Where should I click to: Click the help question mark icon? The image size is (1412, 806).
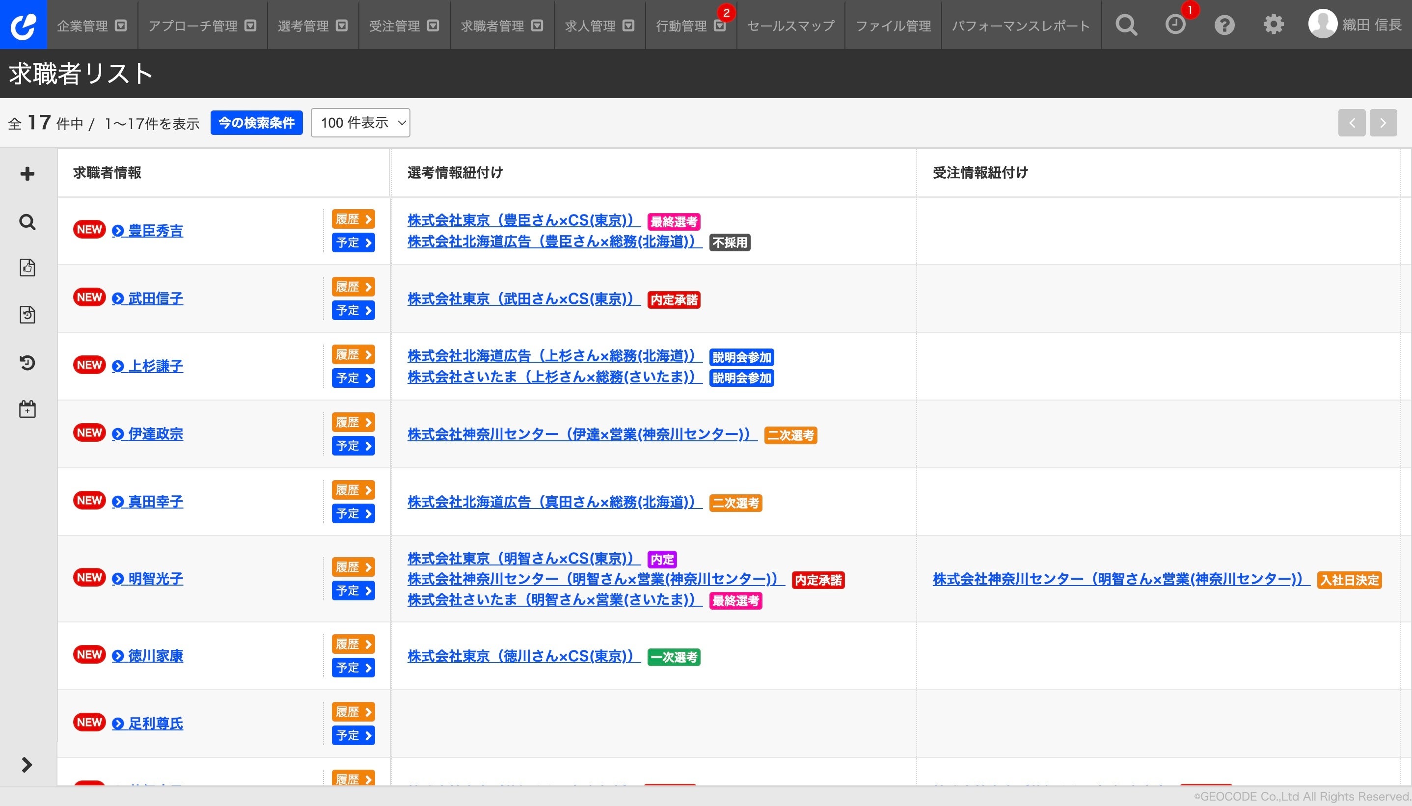[1224, 25]
